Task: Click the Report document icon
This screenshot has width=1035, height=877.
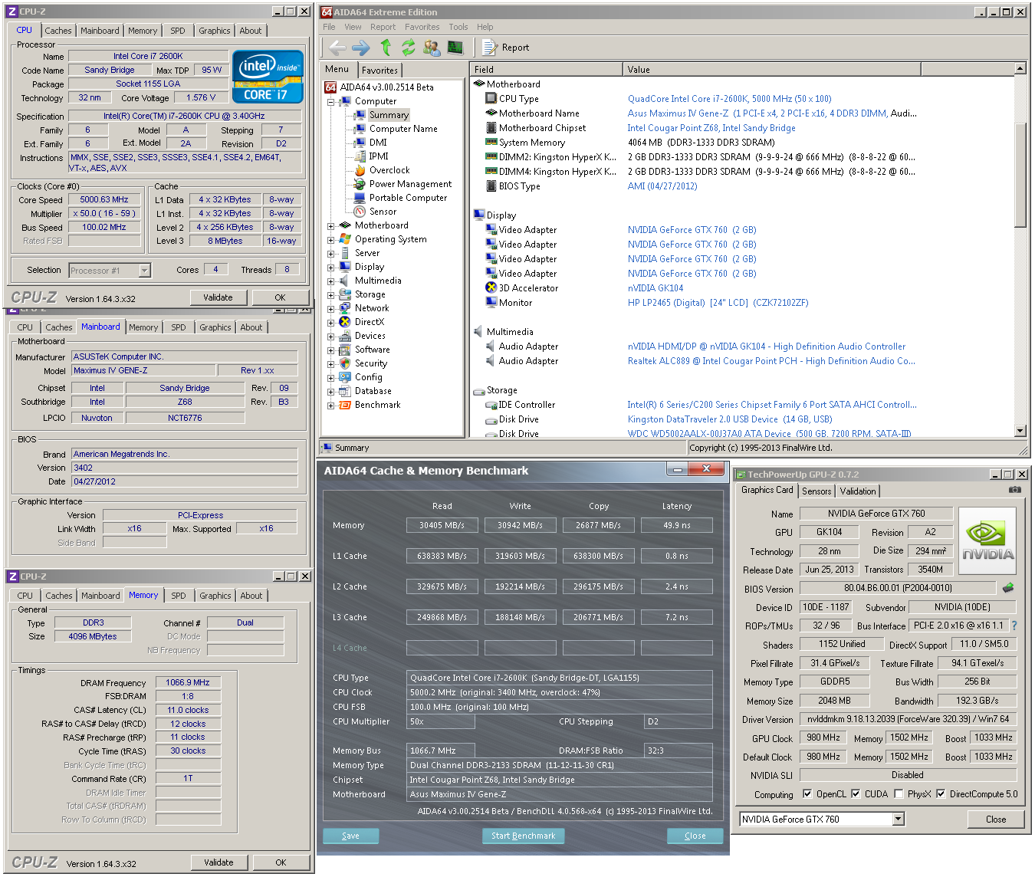Action: pyautogui.click(x=489, y=48)
